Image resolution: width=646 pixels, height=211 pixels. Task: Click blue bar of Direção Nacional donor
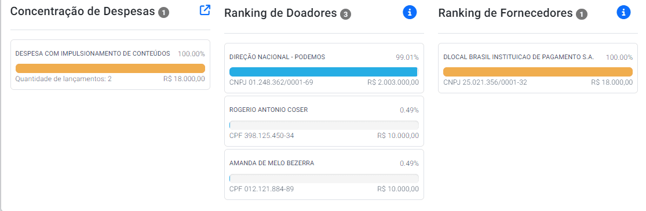click(x=324, y=72)
